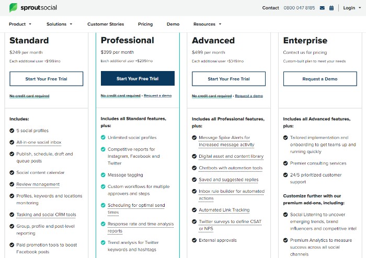Open the Login dropdown
This screenshot has height=258, width=366.
[x=352, y=8]
